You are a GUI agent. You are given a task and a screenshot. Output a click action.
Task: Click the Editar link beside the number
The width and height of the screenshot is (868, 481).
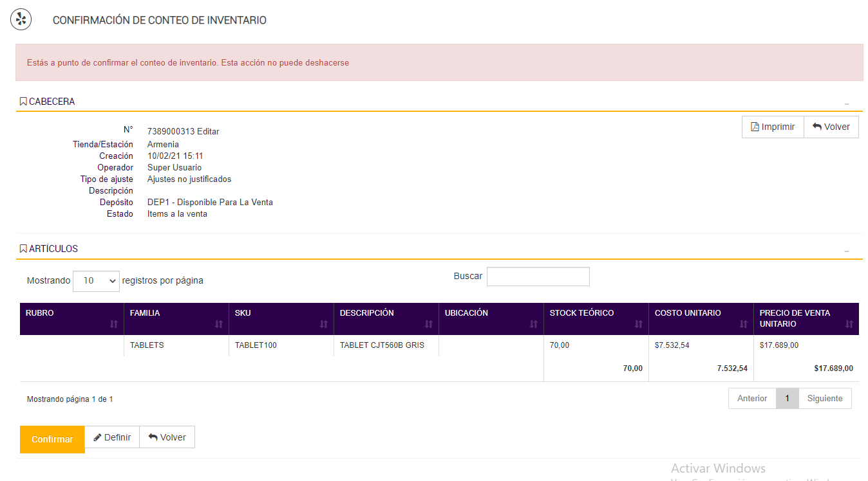pos(208,131)
